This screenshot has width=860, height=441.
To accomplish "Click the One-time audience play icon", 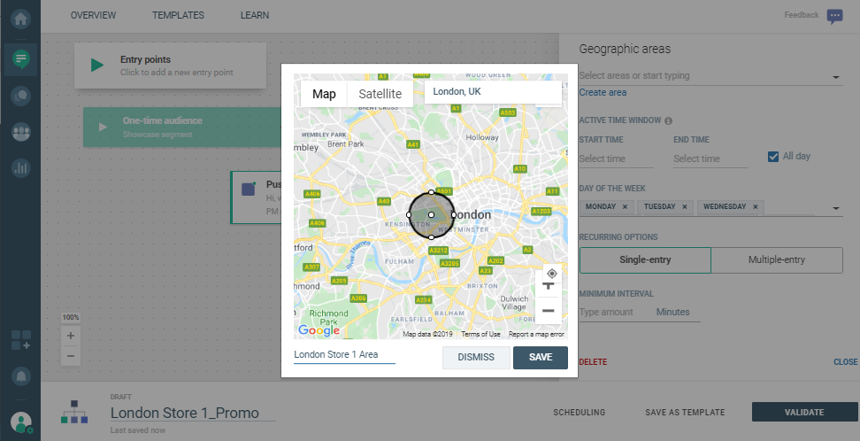I will 103,128.
